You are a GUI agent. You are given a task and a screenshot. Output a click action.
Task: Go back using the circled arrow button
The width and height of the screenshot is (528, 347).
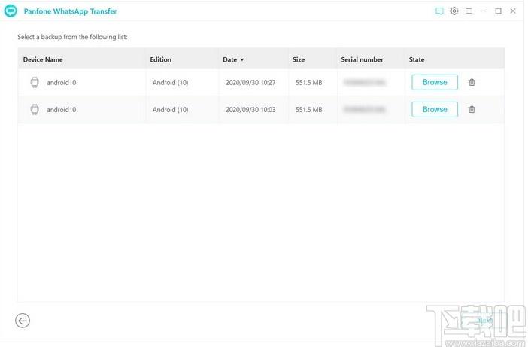pos(23,321)
